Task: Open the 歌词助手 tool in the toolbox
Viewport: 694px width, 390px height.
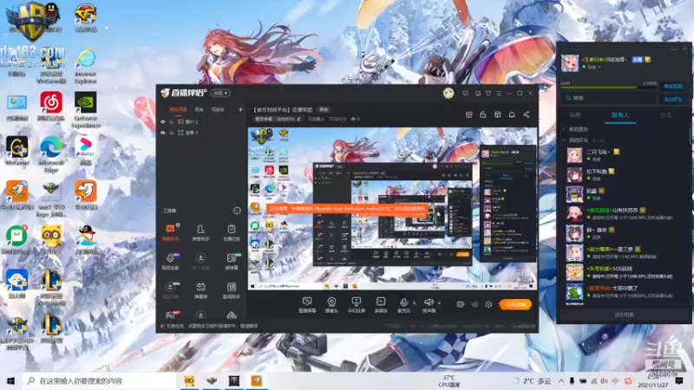Action: pyautogui.click(x=231, y=290)
